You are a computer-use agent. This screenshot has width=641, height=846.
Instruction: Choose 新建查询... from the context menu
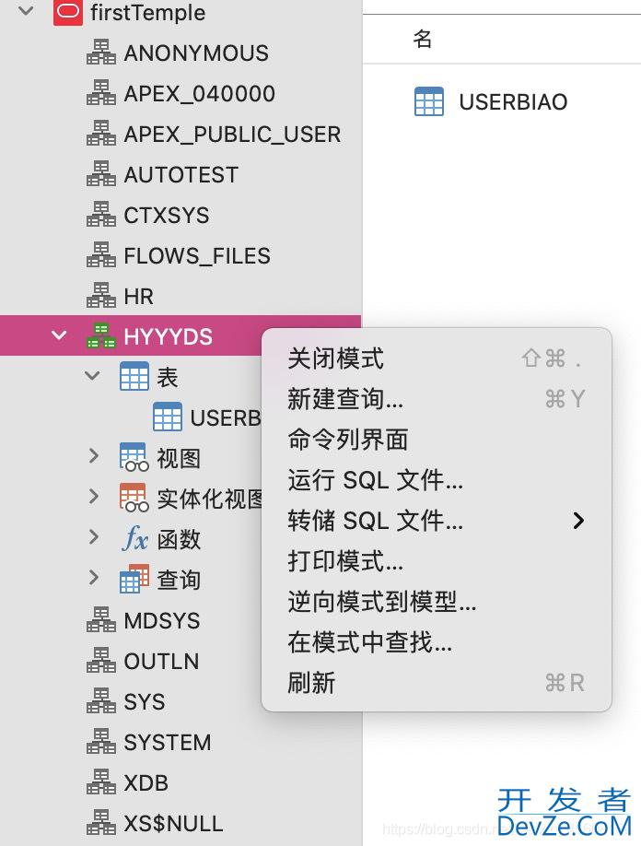(x=437, y=399)
